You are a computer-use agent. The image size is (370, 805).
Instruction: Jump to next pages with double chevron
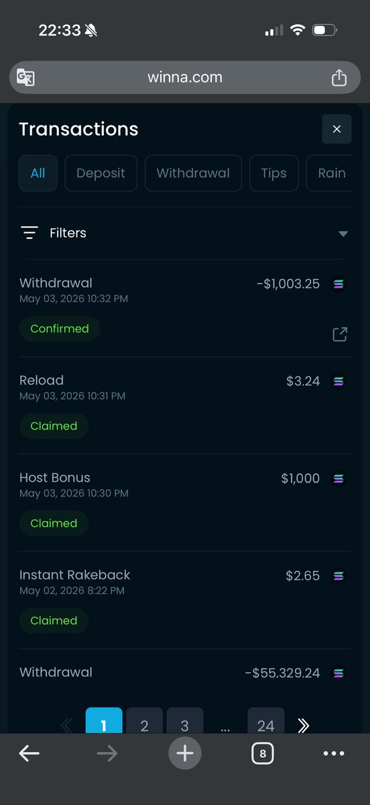click(303, 725)
